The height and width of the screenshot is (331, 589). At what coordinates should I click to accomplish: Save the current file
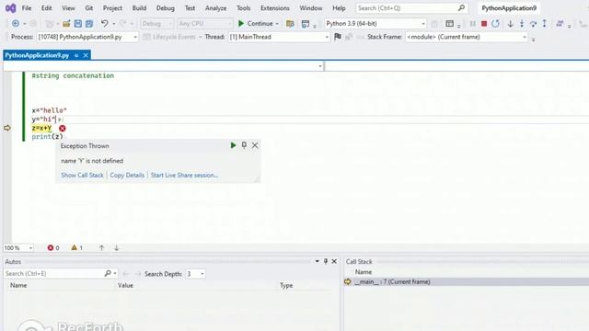pyautogui.click(x=77, y=24)
